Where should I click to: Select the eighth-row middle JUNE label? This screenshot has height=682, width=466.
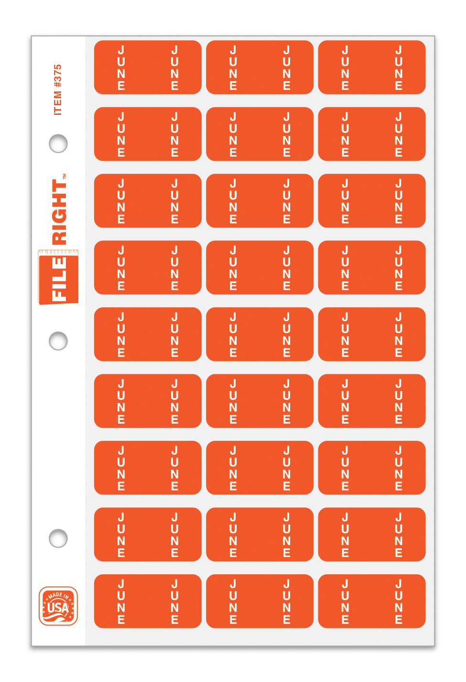[260, 535]
